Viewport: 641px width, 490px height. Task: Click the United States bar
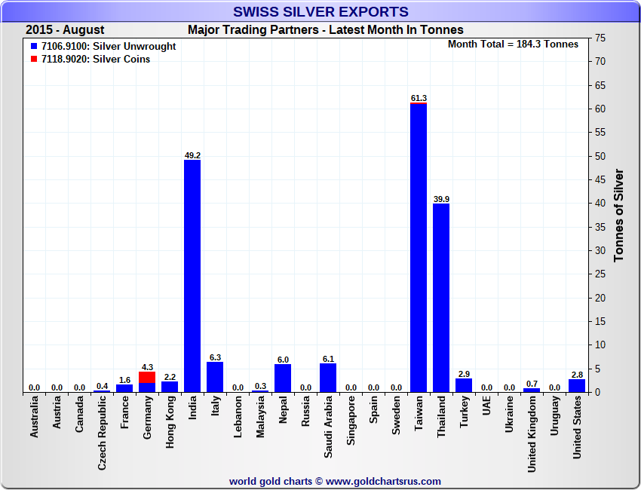577,385
